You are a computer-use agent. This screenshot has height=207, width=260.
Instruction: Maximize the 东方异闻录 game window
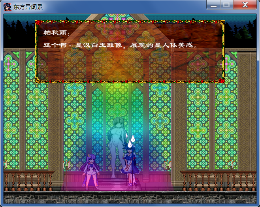pos(227,5)
